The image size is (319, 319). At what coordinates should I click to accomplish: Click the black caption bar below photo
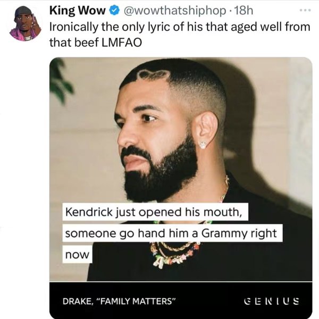[181, 300]
